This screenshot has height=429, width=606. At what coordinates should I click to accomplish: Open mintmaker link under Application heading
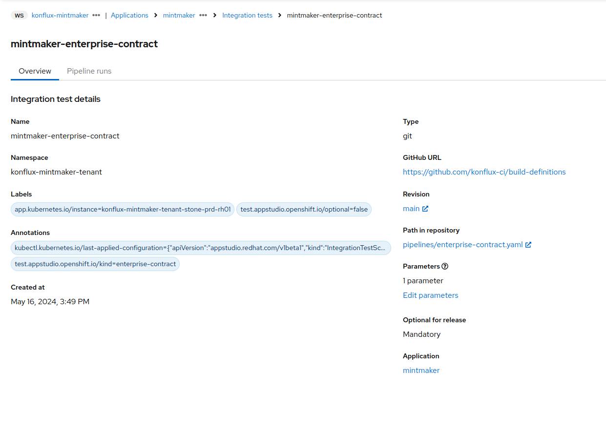(x=421, y=370)
